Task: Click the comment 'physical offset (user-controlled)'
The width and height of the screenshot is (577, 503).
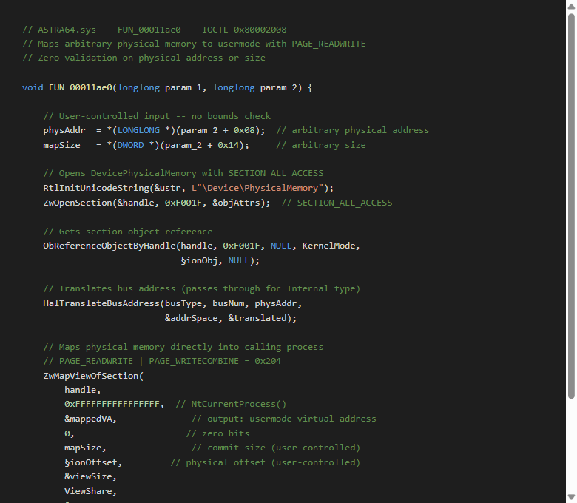Action: (265, 462)
